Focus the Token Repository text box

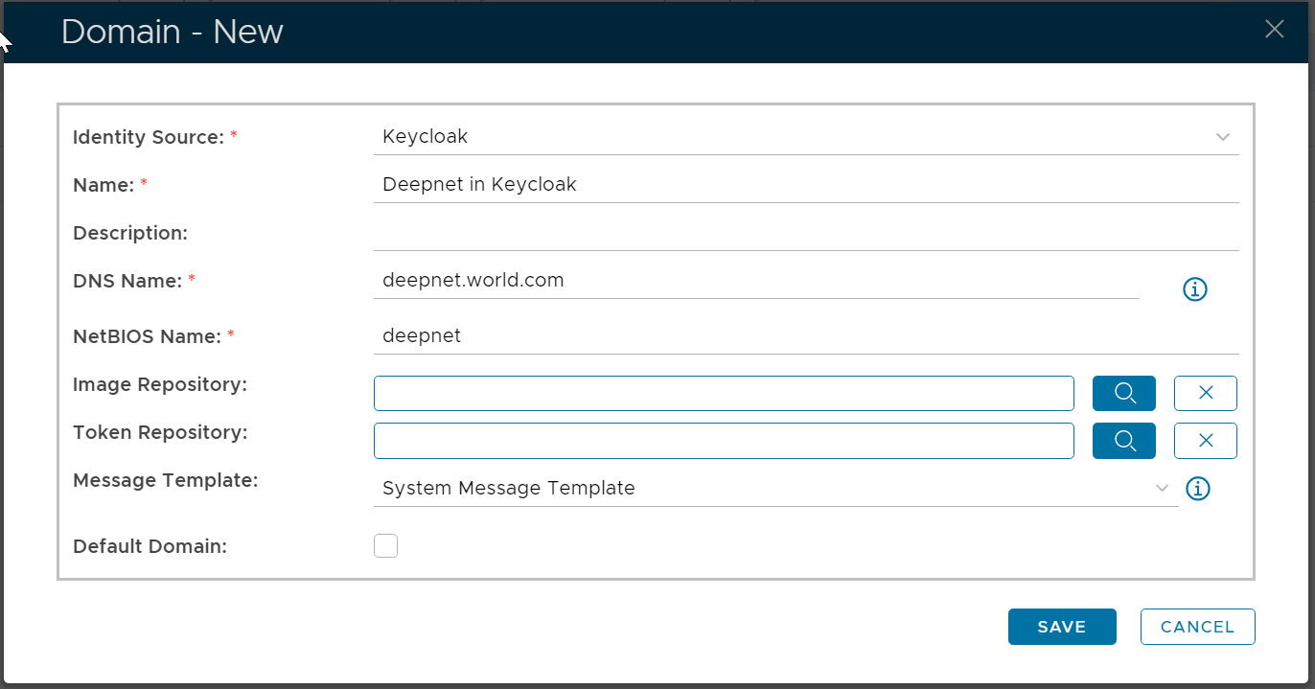click(x=724, y=441)
